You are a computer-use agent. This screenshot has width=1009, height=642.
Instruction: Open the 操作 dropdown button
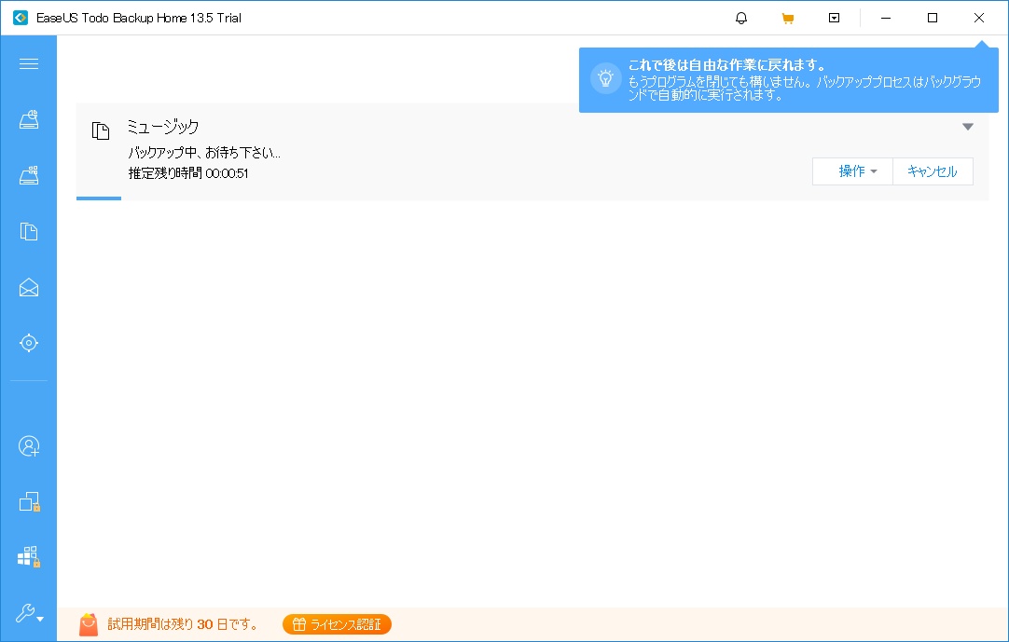[852, 171]
